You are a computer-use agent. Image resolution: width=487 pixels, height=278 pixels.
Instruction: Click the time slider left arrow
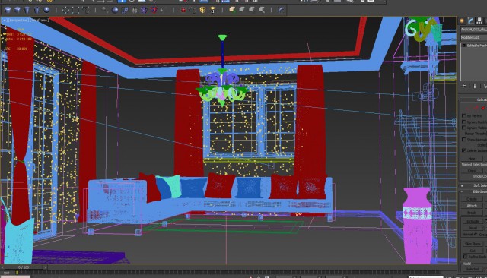point(2,267)
